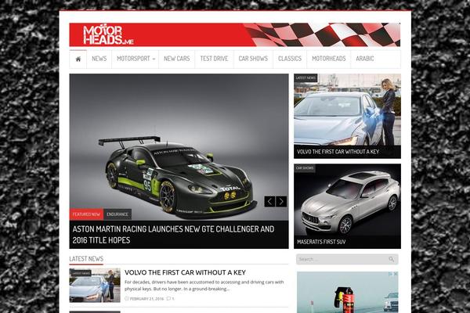Image resolution: width=470 pixels, height=313 pixels.
Task: Click the sidebar advertisement image
Action: tap(347, 293)
